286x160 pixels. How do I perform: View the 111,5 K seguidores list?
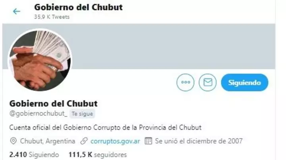[98, 155]
